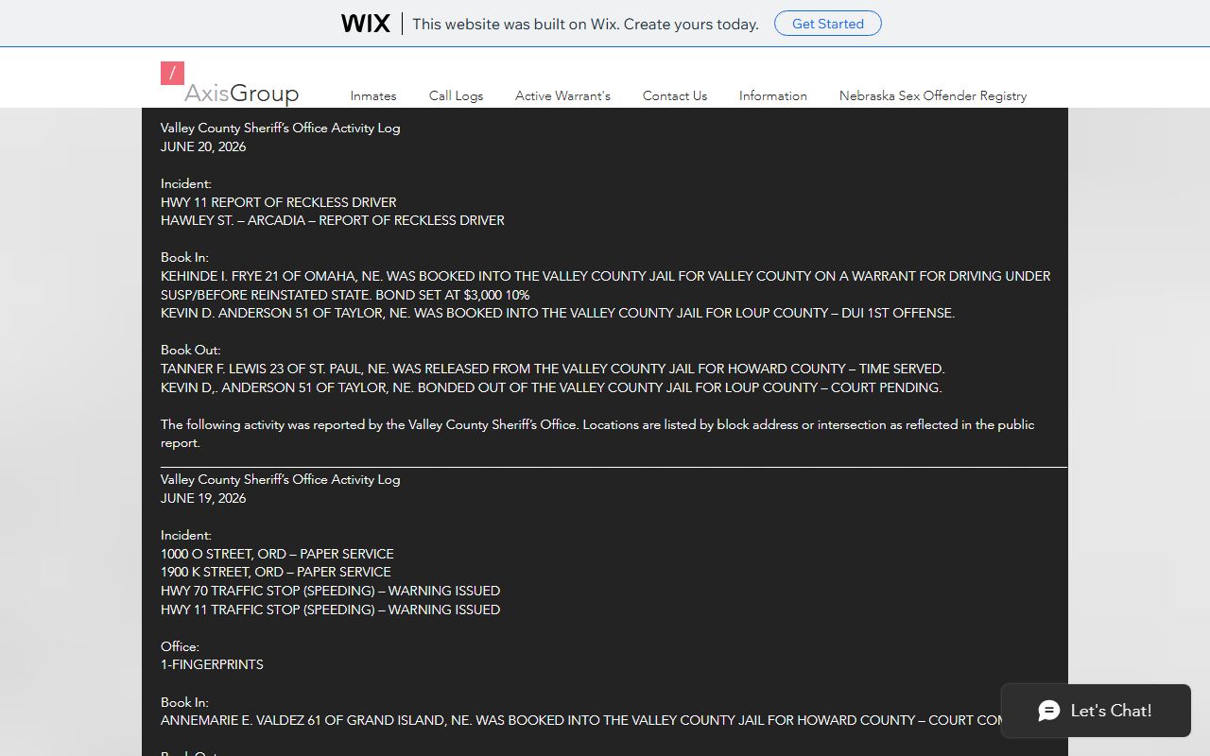Open the Contact Us page
1210x756 pixels.
click(x=675, y=95)
